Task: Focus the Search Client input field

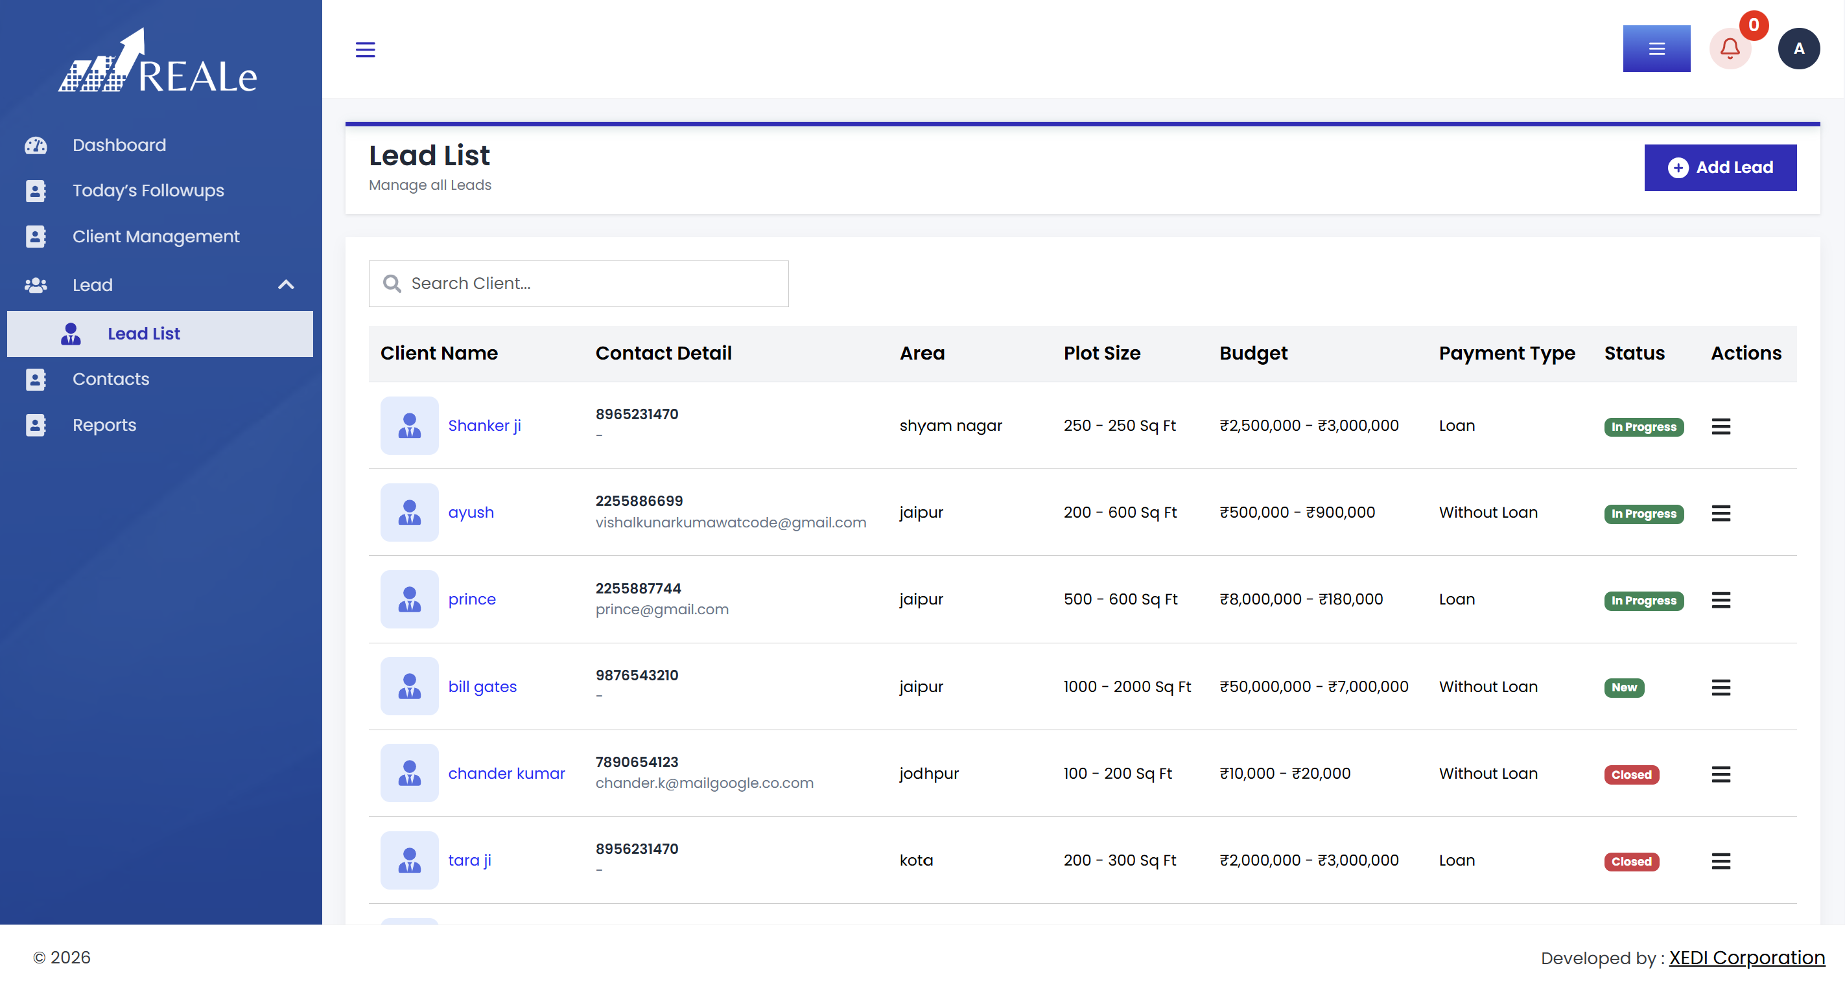Action: tap(578, 284)
